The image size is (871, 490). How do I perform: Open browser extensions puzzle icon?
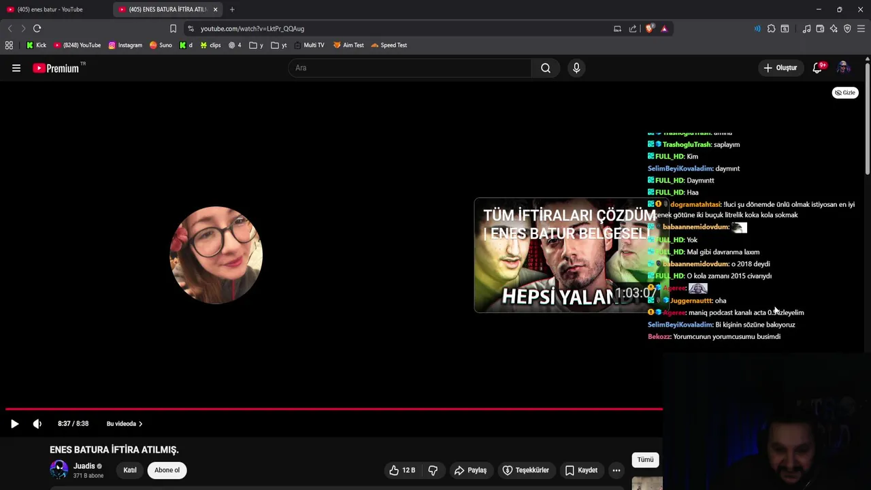click(x=771, y=29)
